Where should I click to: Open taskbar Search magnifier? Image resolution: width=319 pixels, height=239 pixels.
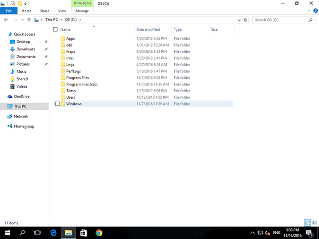pyautogui.click(x=22, y=233)
